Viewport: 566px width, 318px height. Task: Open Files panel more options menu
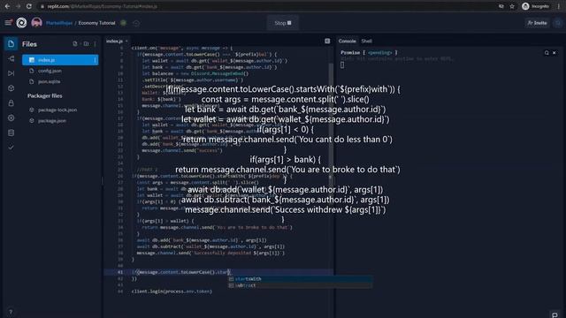[95, 44]
